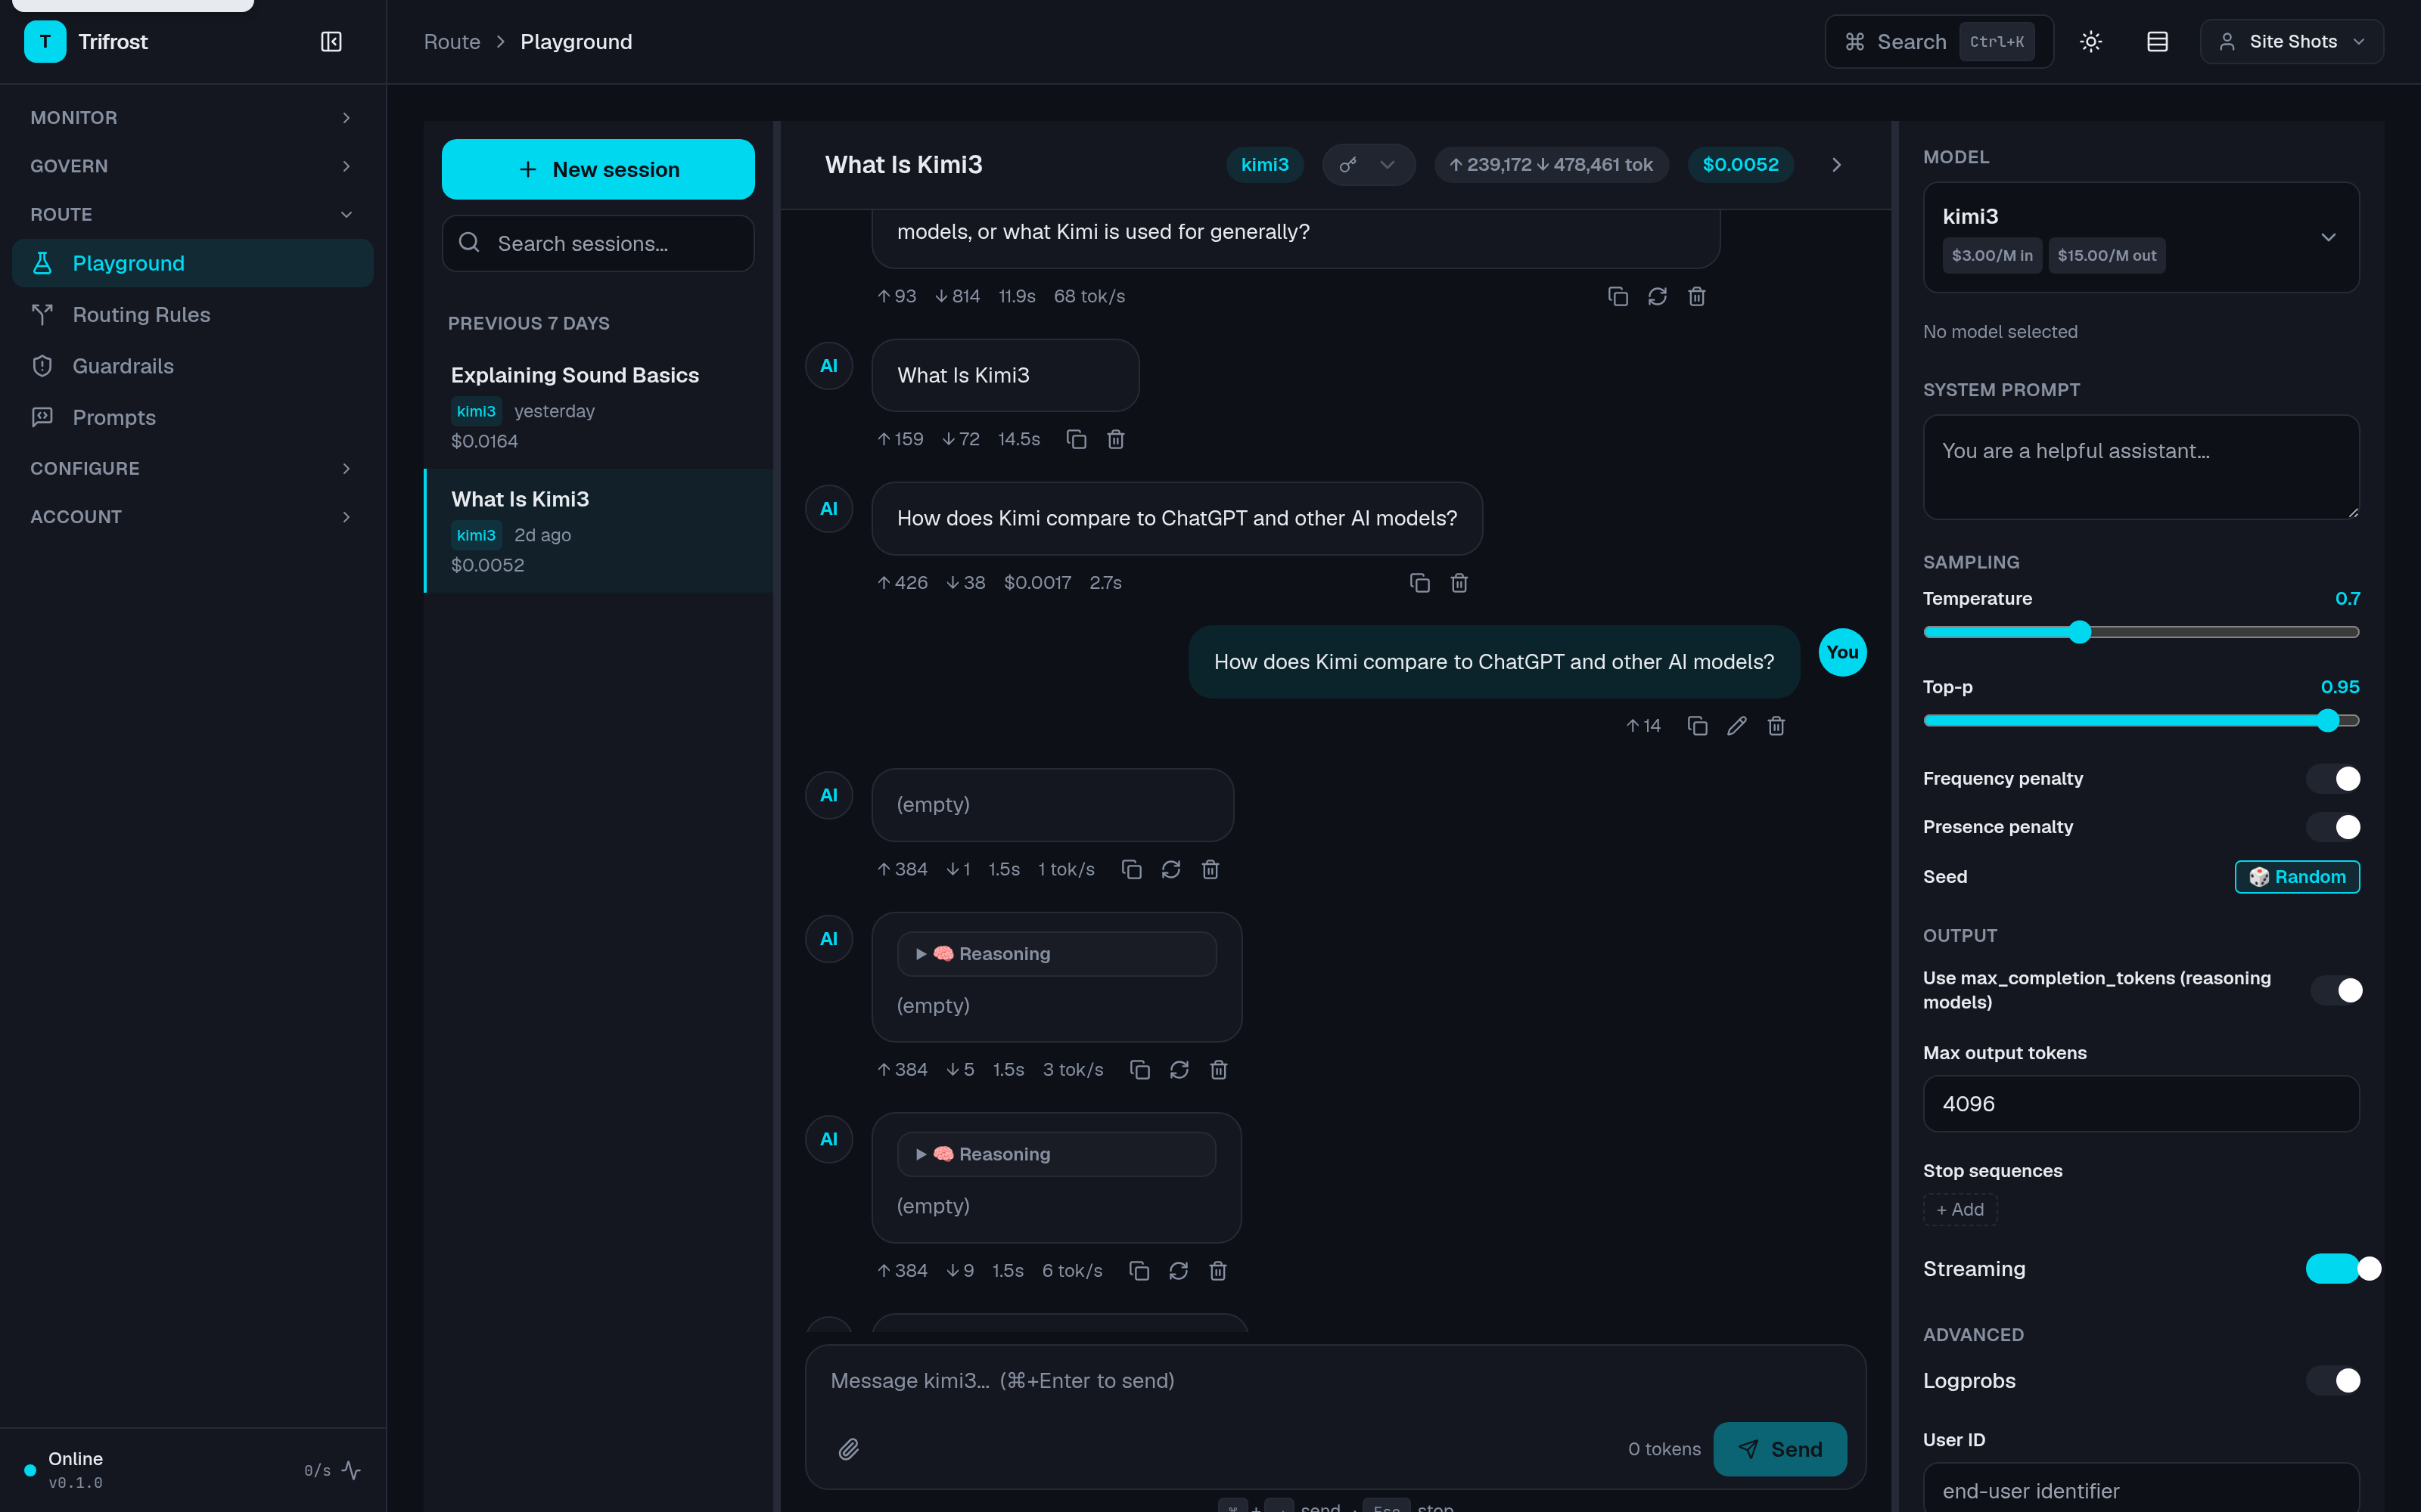Add a stop sequence
Viewport: 2421px width, 1512px height.
(1959, 1209)
